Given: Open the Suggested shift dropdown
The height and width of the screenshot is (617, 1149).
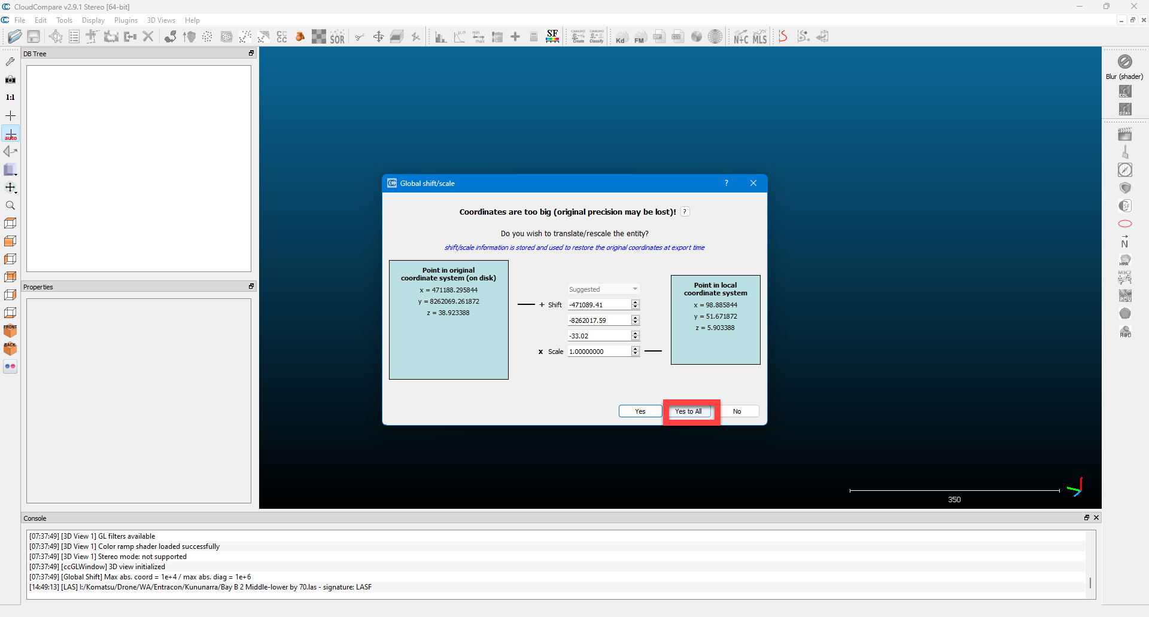Looking at the screenshot, I should point(604,289).
